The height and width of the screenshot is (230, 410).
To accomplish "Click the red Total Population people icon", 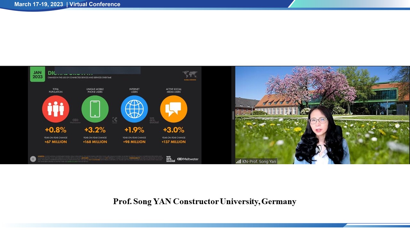I will pyautogui.click(x=56, y=109).
